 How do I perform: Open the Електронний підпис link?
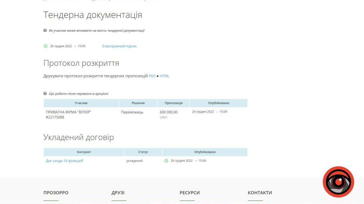pyautogui.click(x=119, y=46)
